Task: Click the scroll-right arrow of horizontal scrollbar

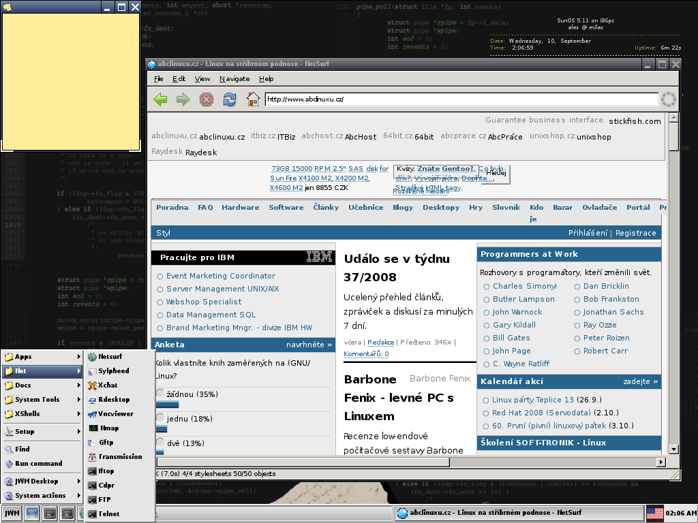Action: (661, 462)
